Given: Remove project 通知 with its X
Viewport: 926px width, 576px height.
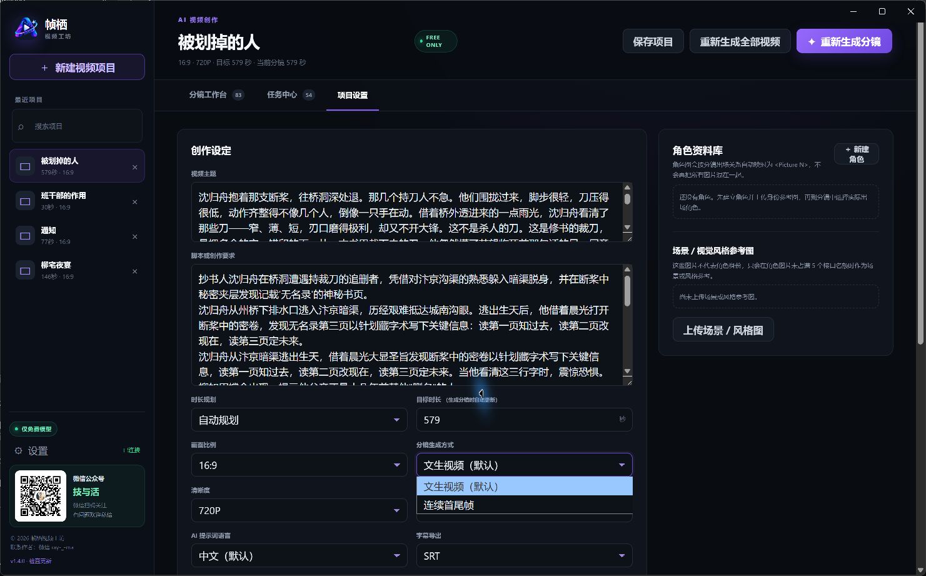Looking at the screenshot, I should [134, 236].
